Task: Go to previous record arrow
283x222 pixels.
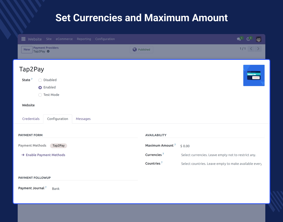Action: (x=251, y=49)
